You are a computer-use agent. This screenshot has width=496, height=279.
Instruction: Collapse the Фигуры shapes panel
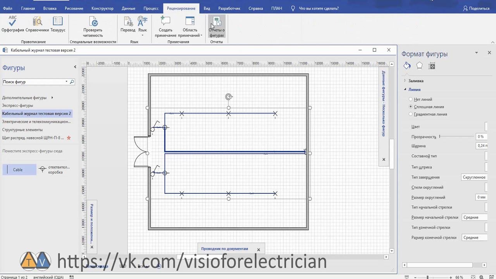click(75, 67)
